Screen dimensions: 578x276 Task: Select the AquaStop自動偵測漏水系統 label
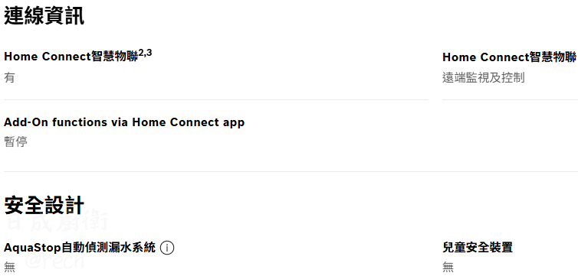click(x=80, y=248)
